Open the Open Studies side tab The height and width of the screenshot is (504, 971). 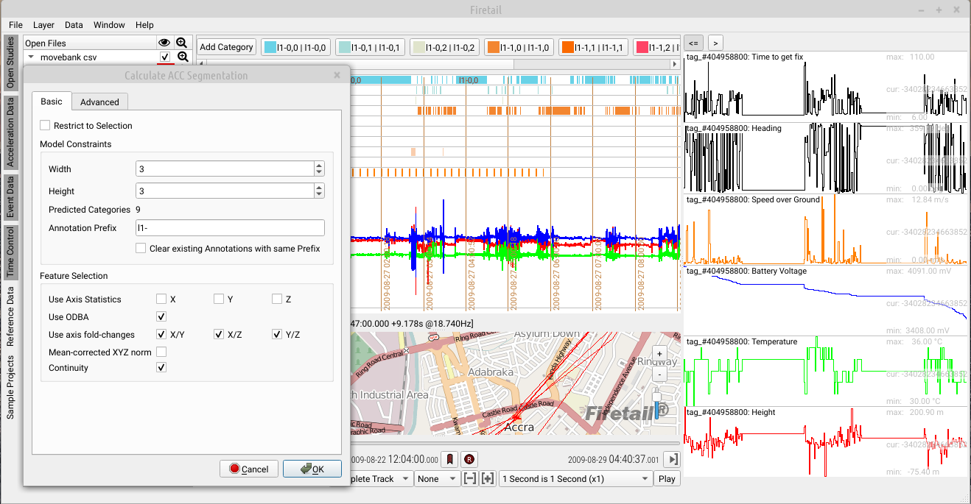(x=10, y=63)
